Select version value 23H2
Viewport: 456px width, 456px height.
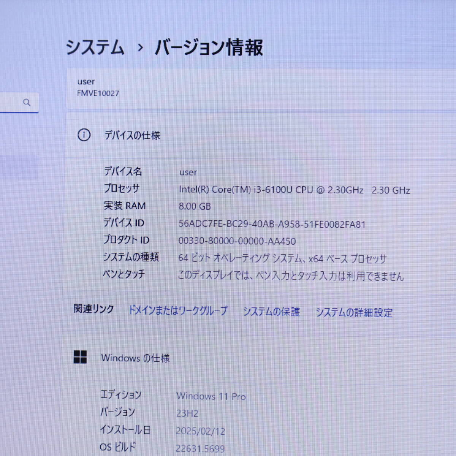[x=187, y=413]
